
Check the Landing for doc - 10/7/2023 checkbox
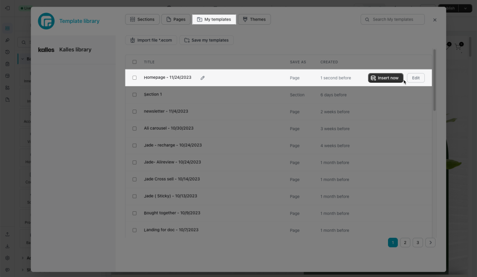135,230
